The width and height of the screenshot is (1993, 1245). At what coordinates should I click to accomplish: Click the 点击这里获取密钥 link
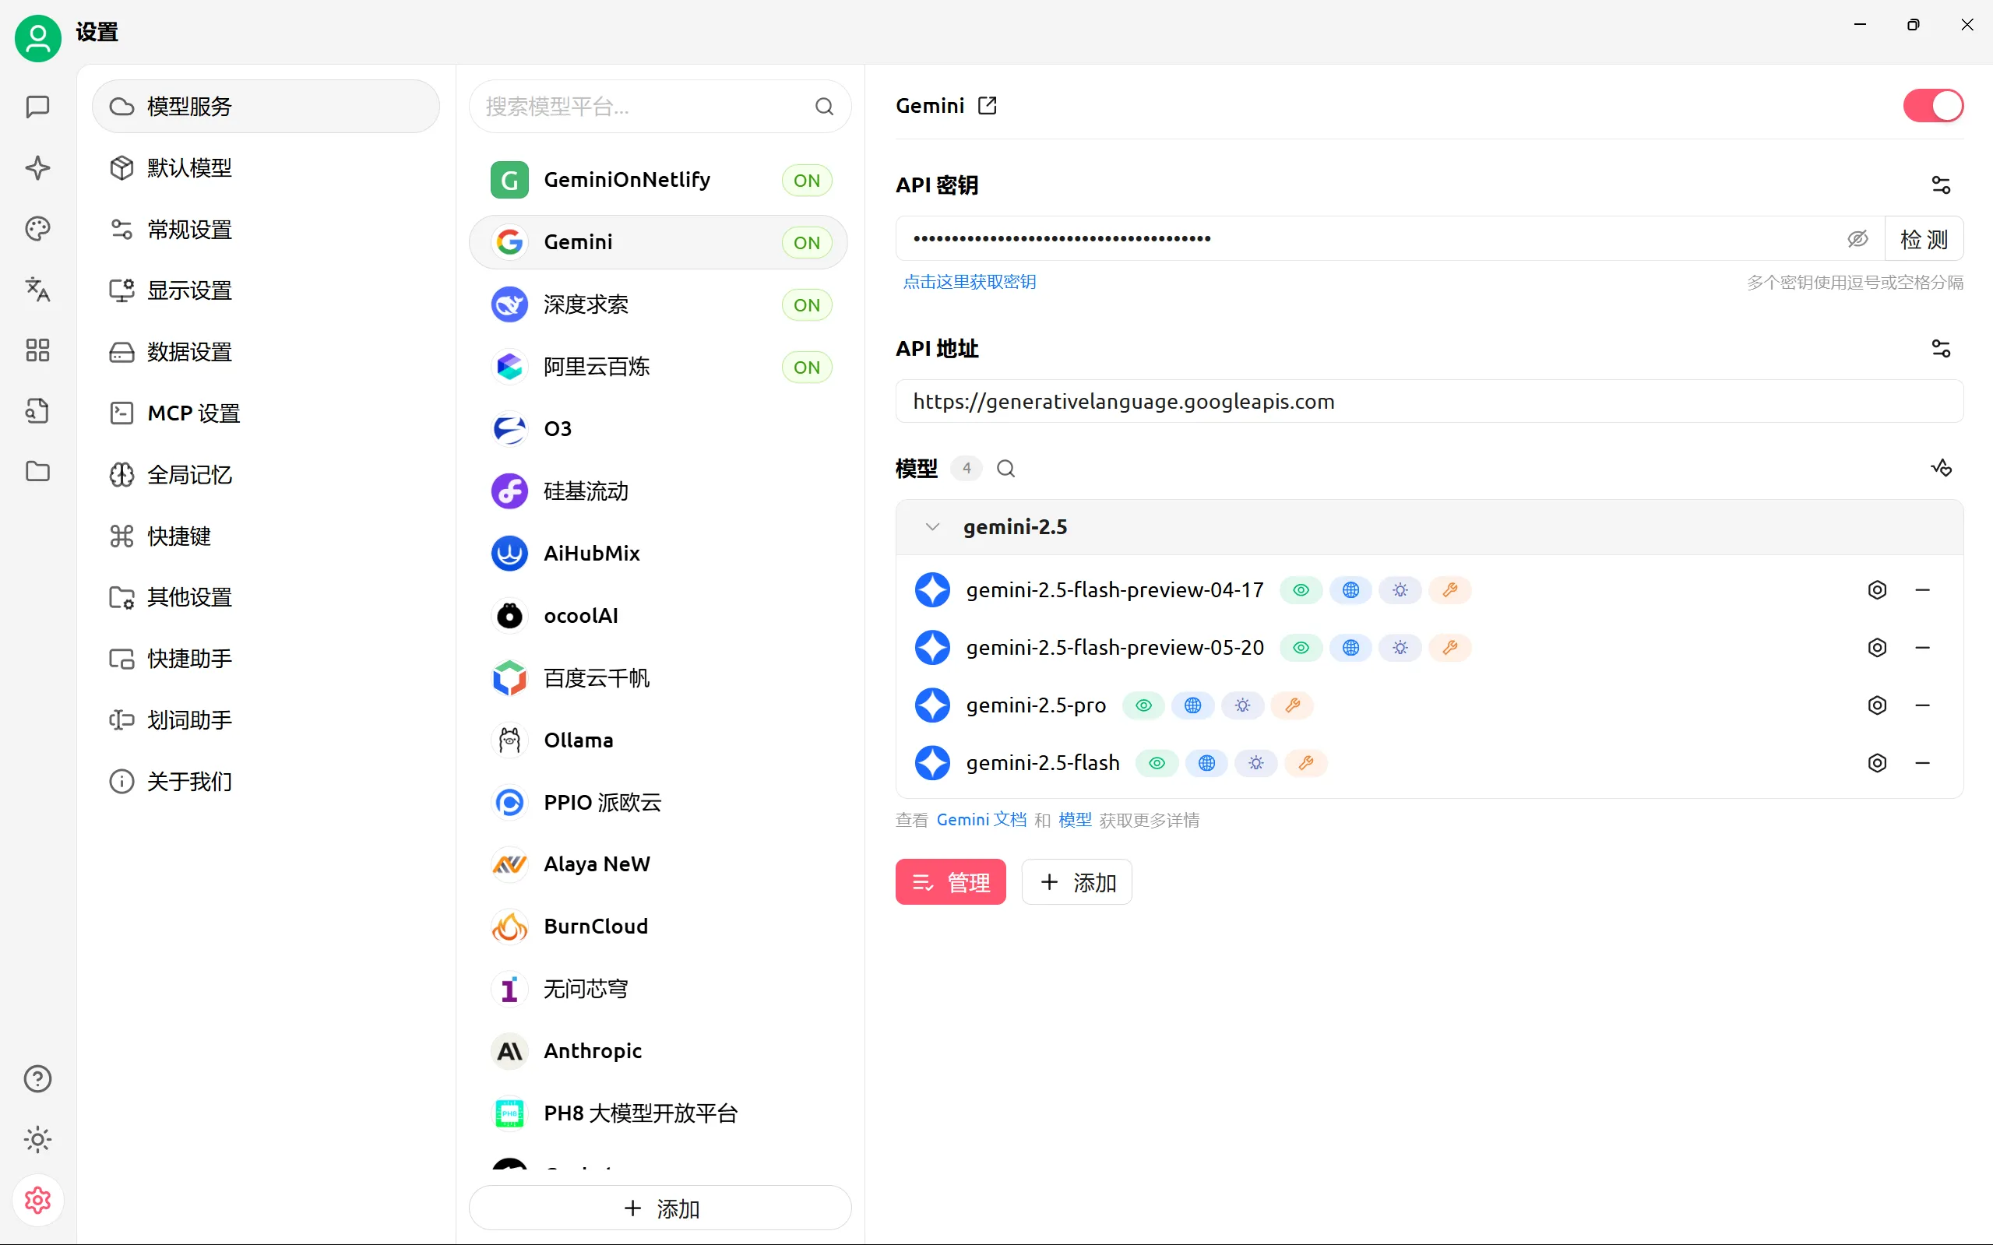click(970, 283)
